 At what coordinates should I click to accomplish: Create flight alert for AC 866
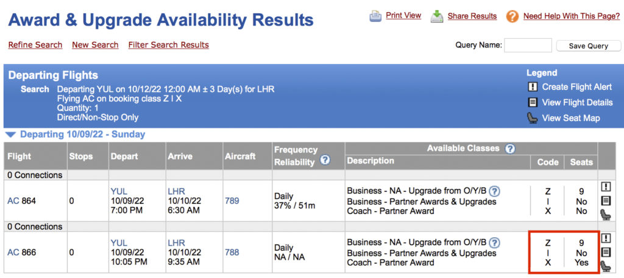pyautogui.click(x=606, y=238)
